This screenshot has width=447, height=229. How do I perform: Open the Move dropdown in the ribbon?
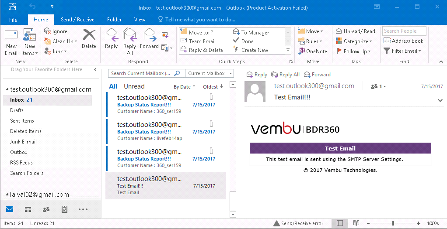[x=311, y=31]
